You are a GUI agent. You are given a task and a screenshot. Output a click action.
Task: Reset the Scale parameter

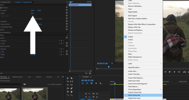click(67, 13)
